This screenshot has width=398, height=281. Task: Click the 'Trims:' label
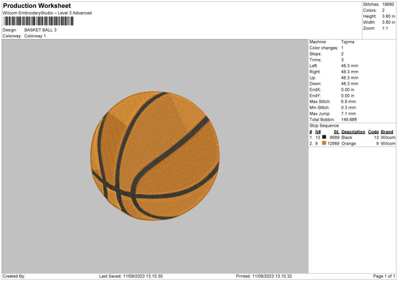[x=315, y=60]
